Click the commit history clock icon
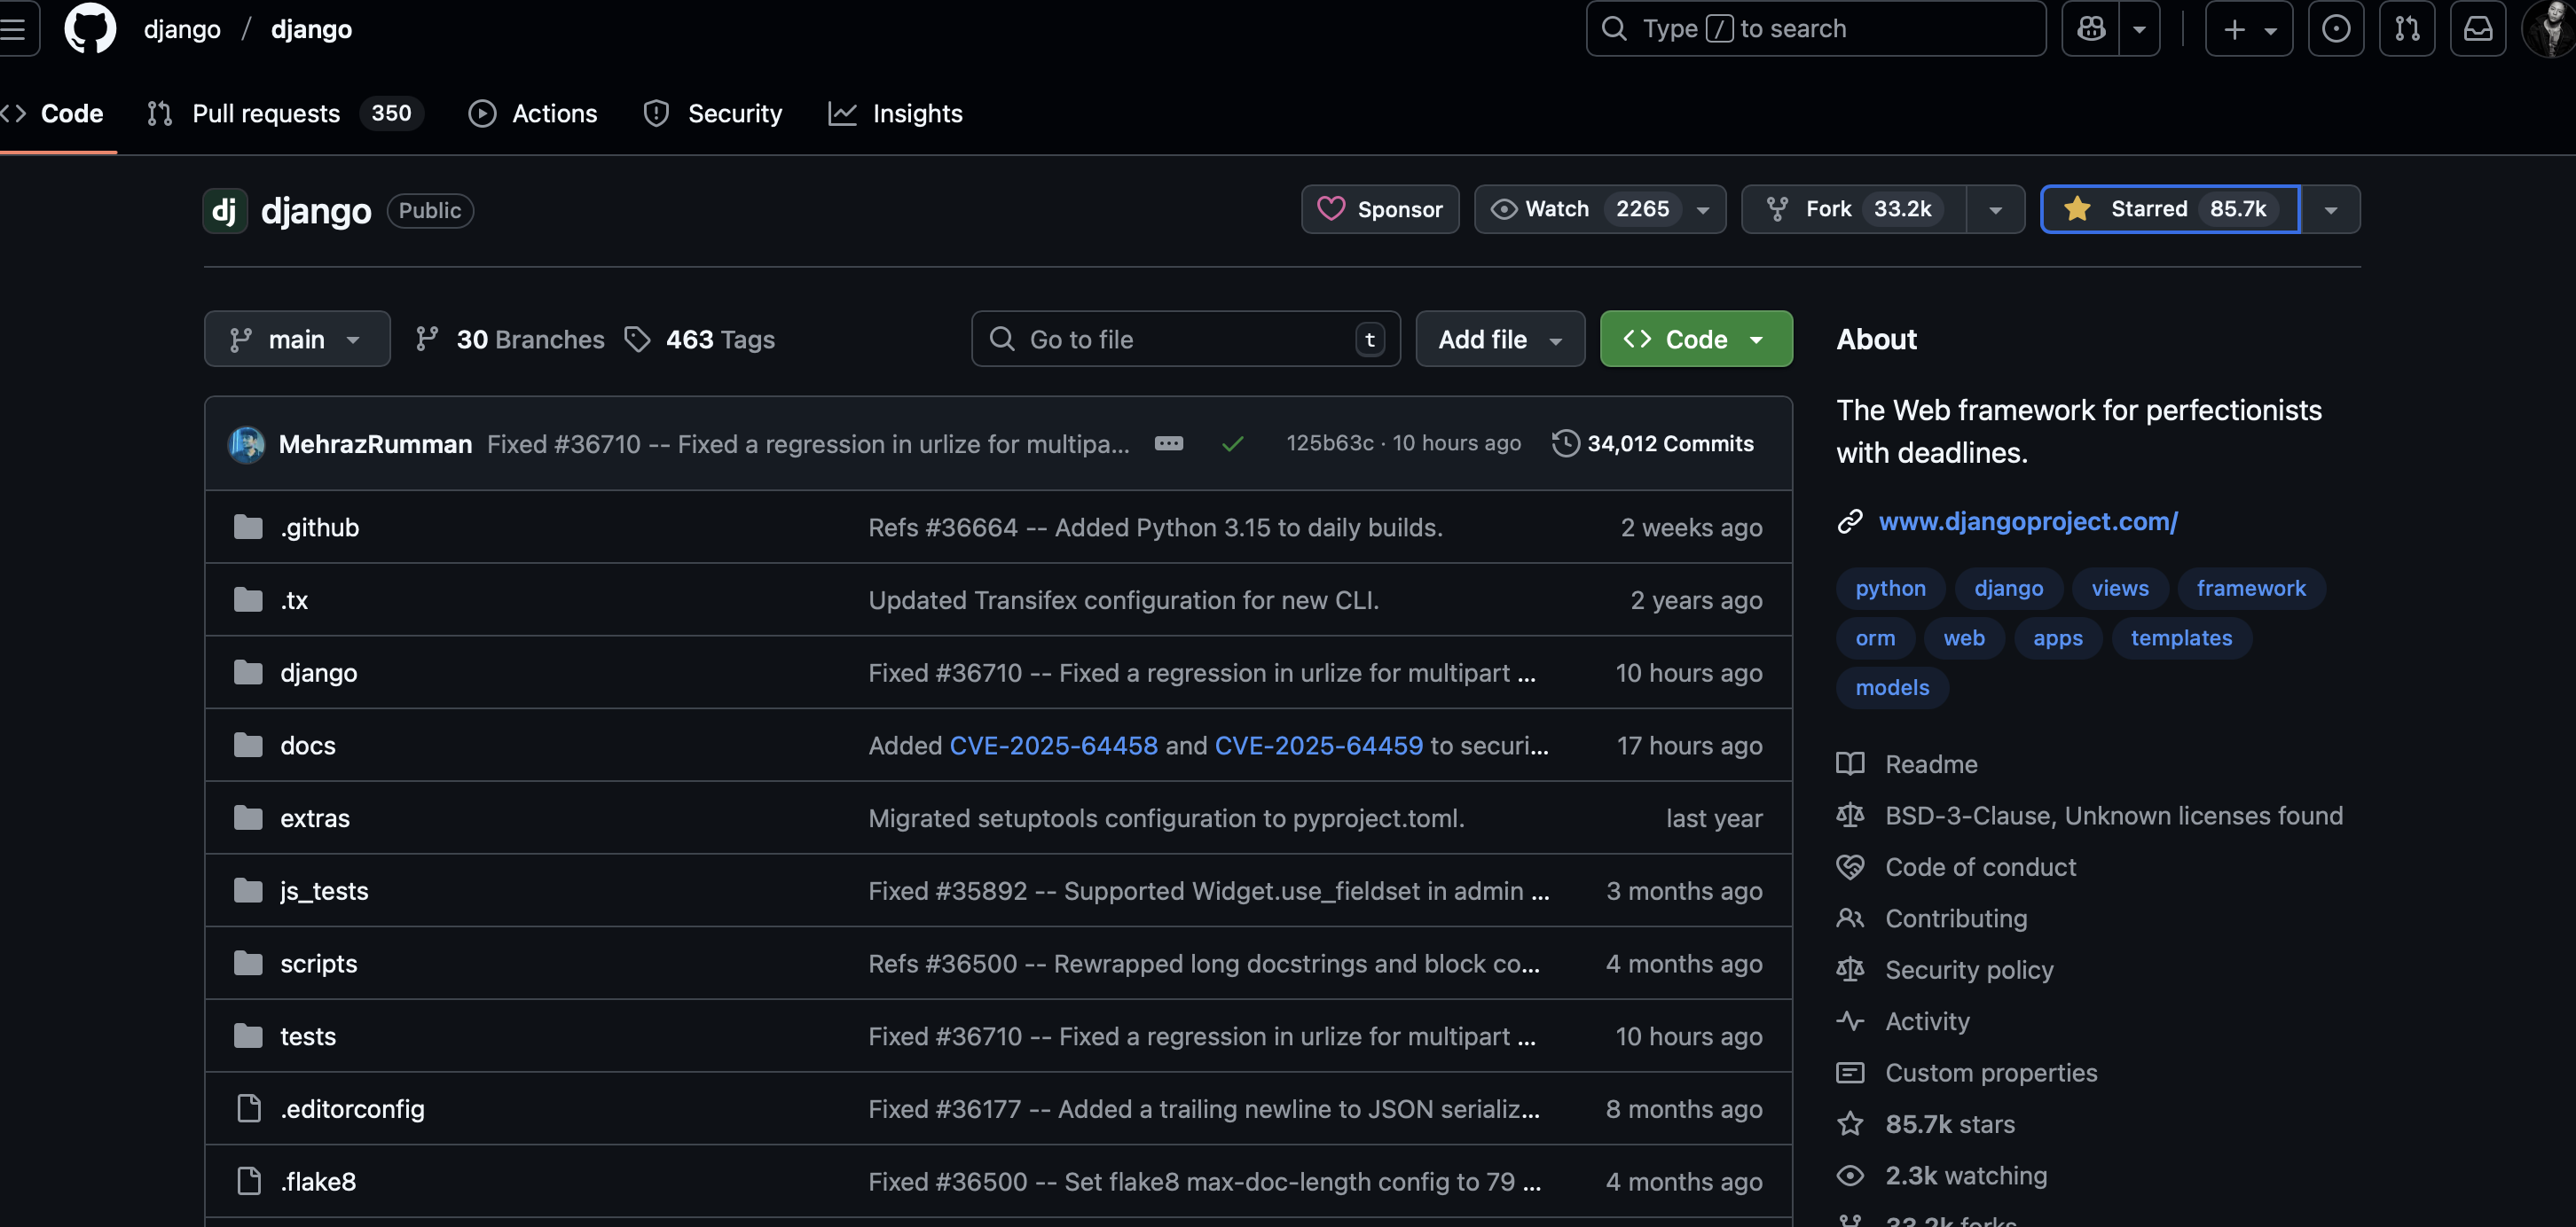 1565,443
